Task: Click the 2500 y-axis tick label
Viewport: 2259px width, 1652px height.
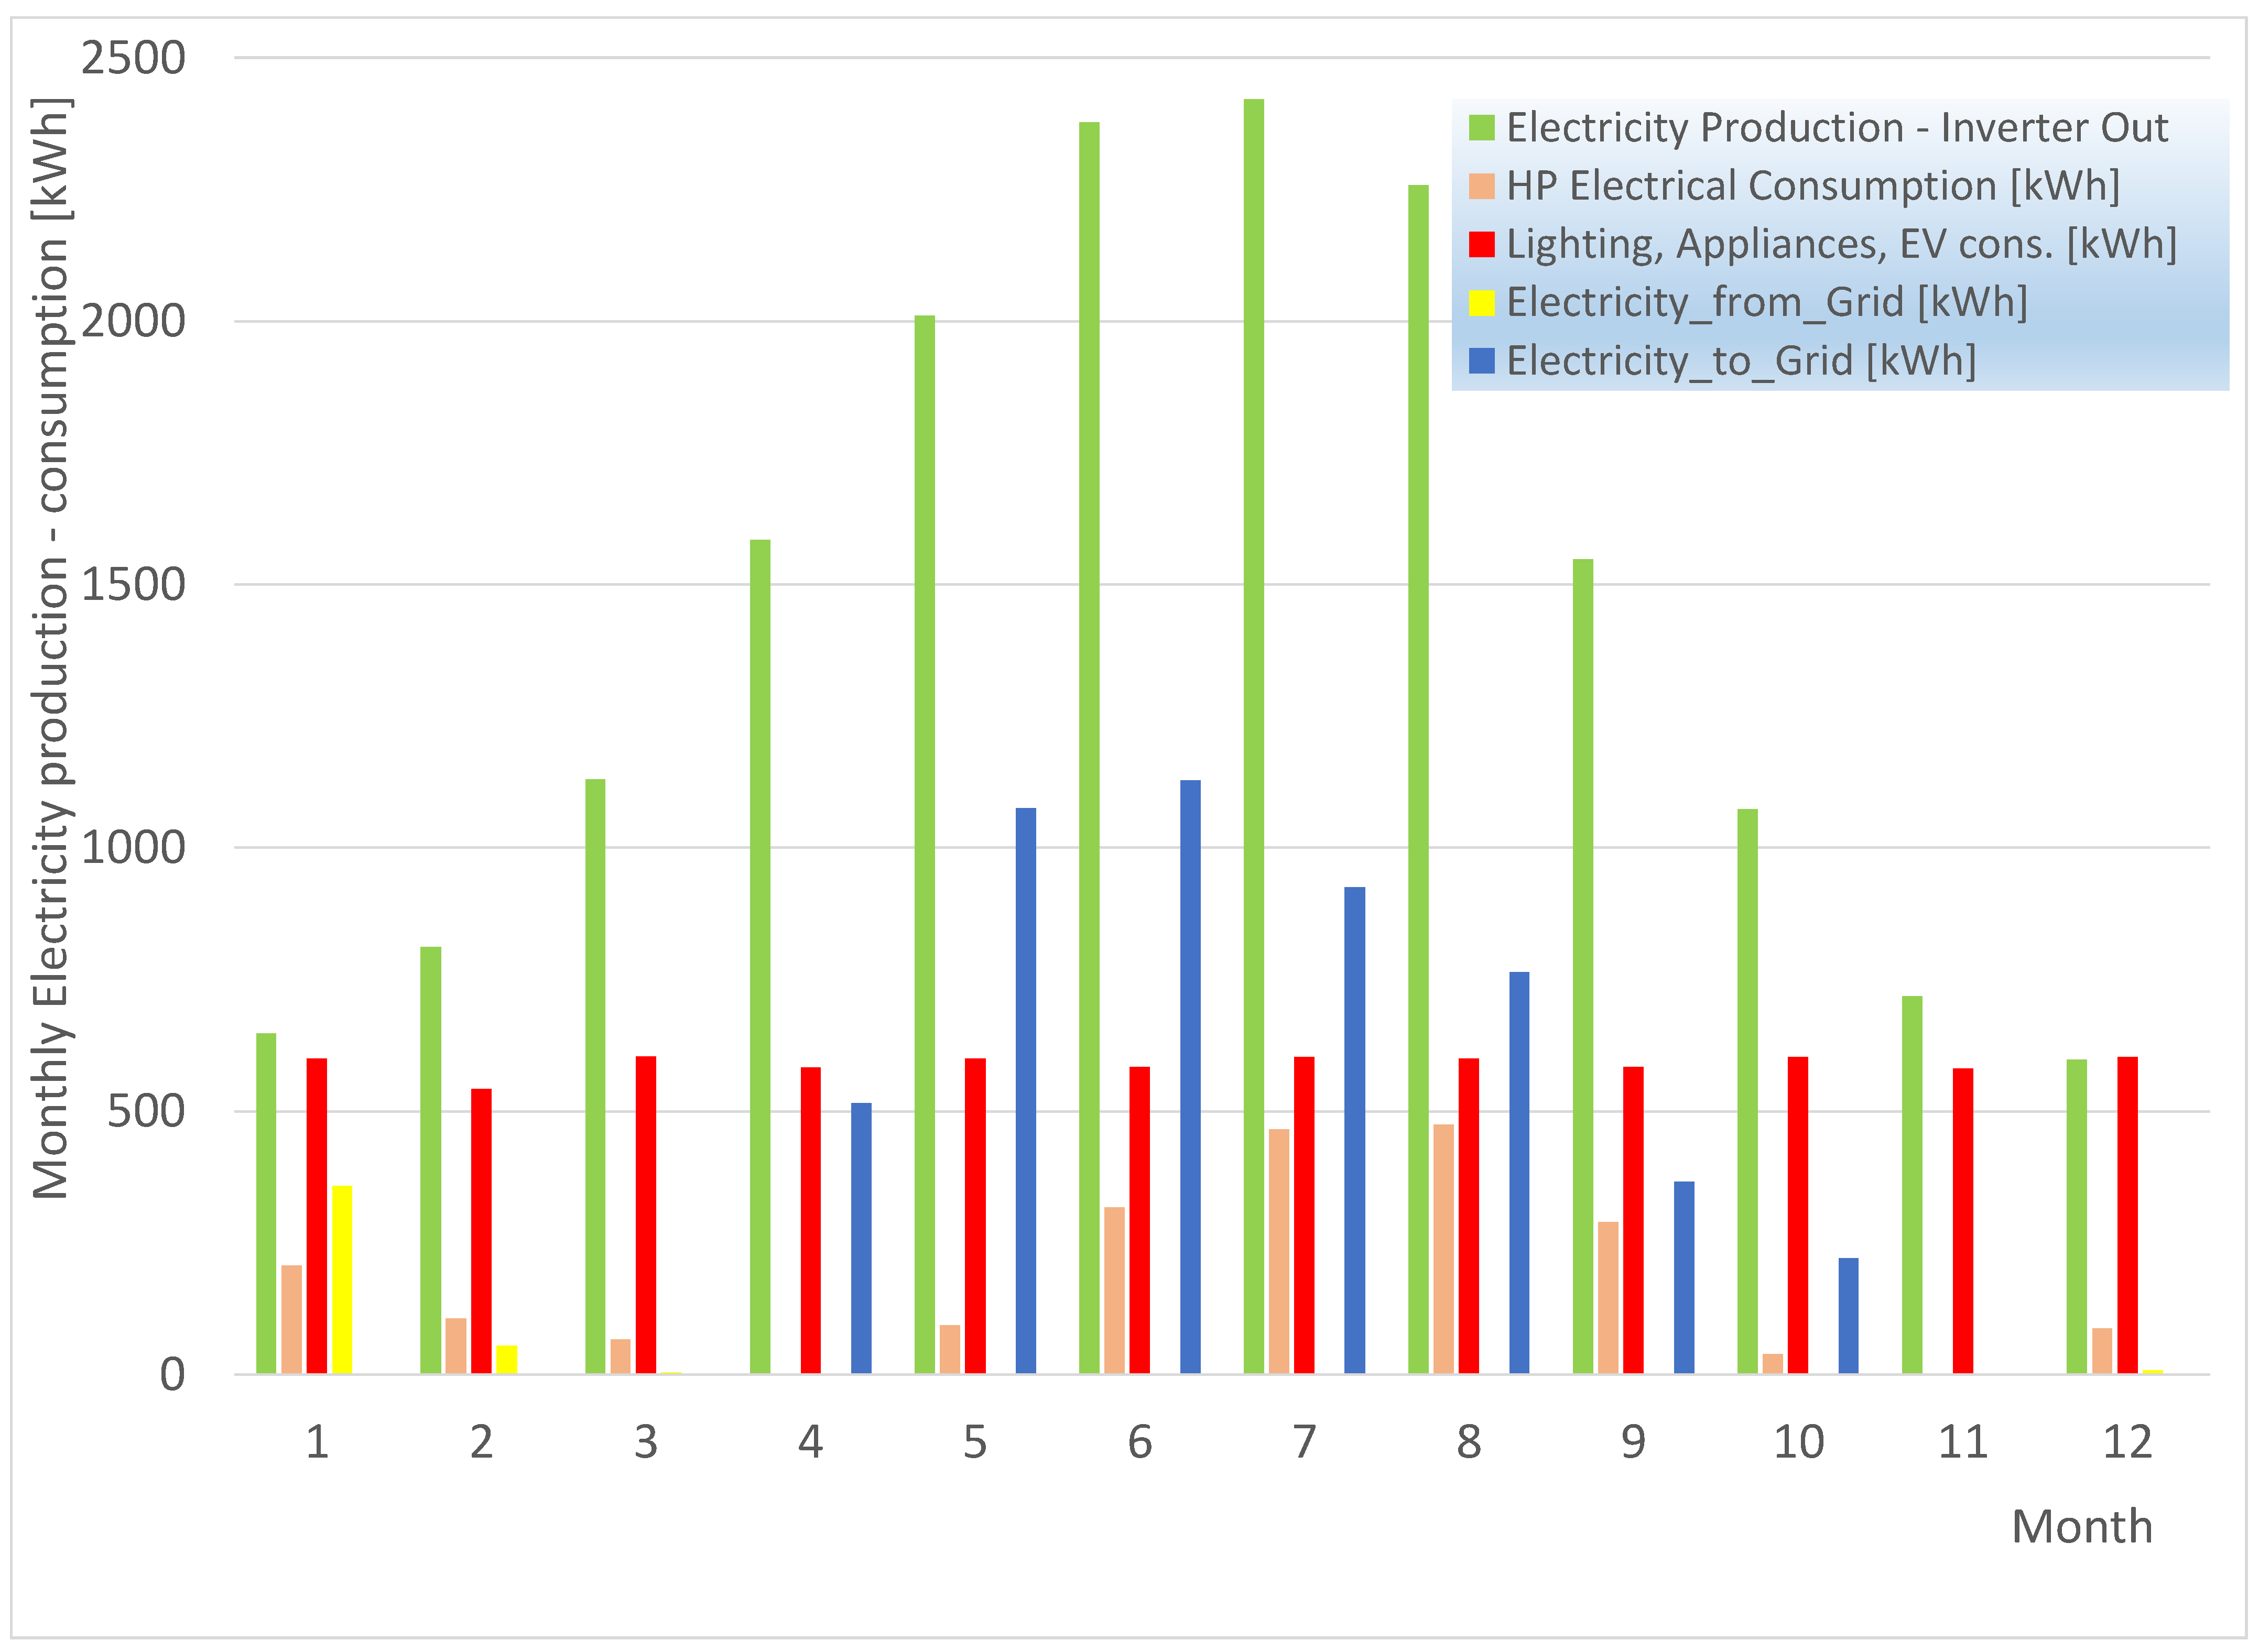Action: click(133, 58)
